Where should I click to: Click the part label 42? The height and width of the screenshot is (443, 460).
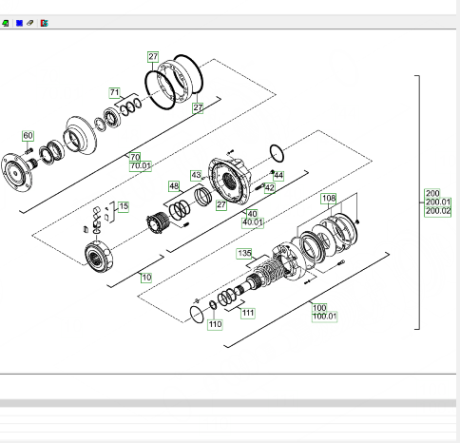click(270, 188)
